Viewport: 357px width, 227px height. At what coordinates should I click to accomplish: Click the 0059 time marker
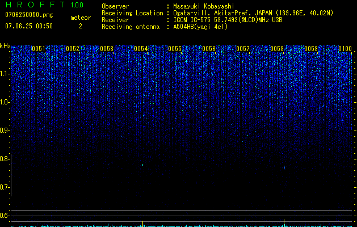(311, 49)
